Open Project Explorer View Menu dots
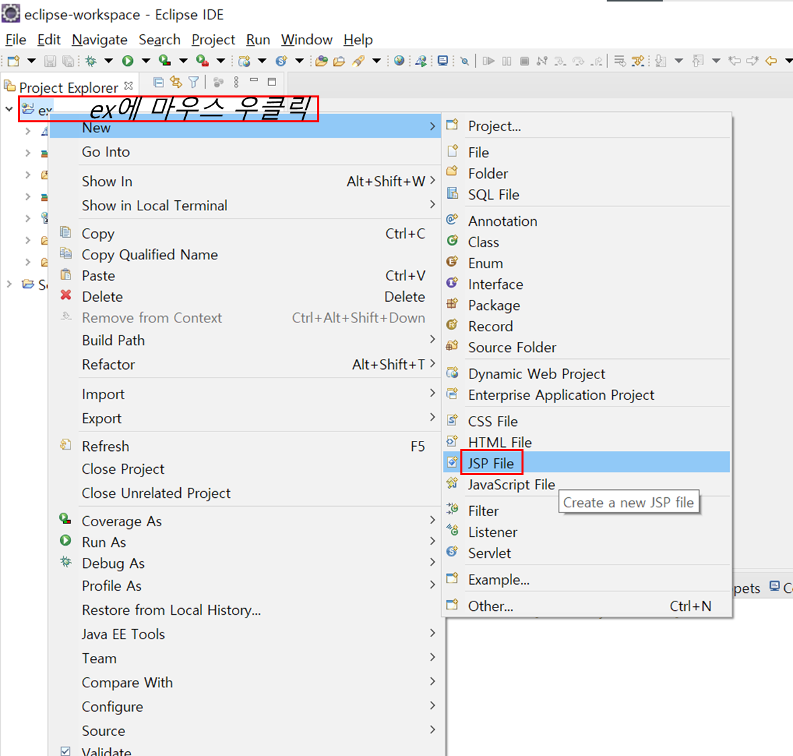The width and height of the screenshot is (793, 756). (236, 83)
